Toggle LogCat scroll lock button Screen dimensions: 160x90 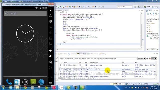[x=156, y=59]
